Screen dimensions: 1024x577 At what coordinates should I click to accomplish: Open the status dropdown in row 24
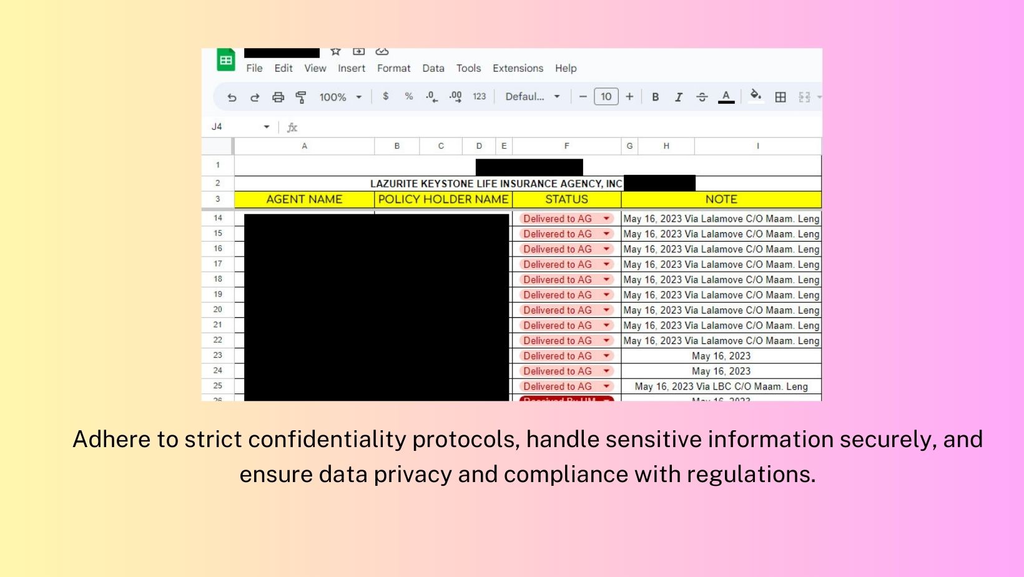606,371
